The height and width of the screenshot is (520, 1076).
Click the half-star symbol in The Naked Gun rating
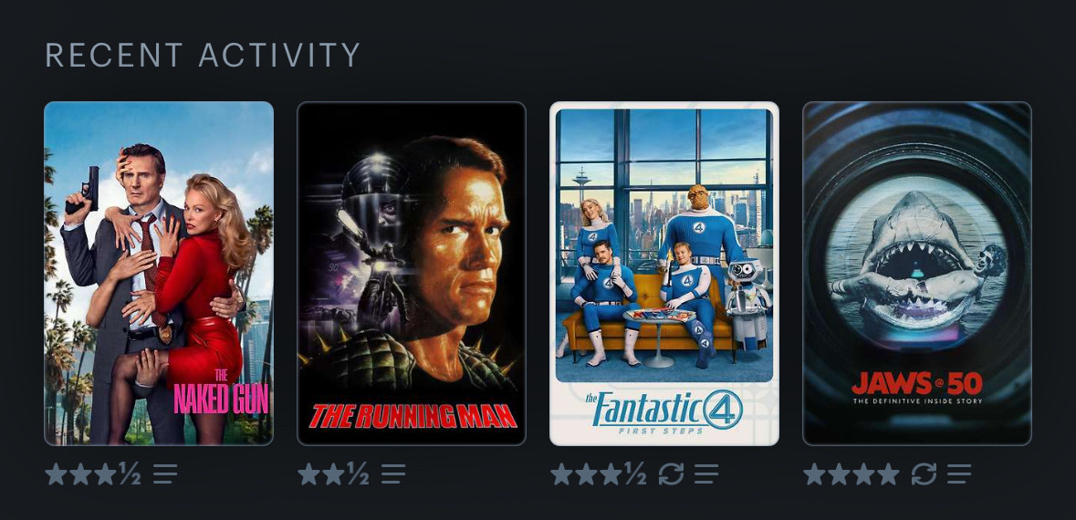(x=131, y=473)
